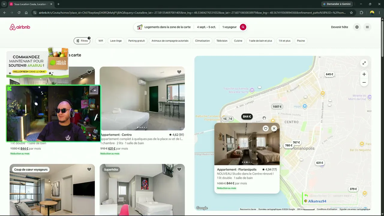The image size is (384, 216).
Task: Open the browser home page
Action: coord(26,13)
